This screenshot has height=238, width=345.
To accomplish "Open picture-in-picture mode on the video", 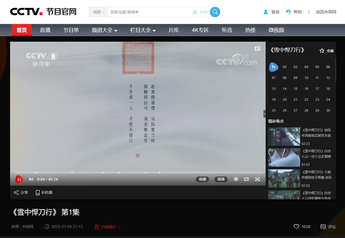I will click(x=257, y=48).
